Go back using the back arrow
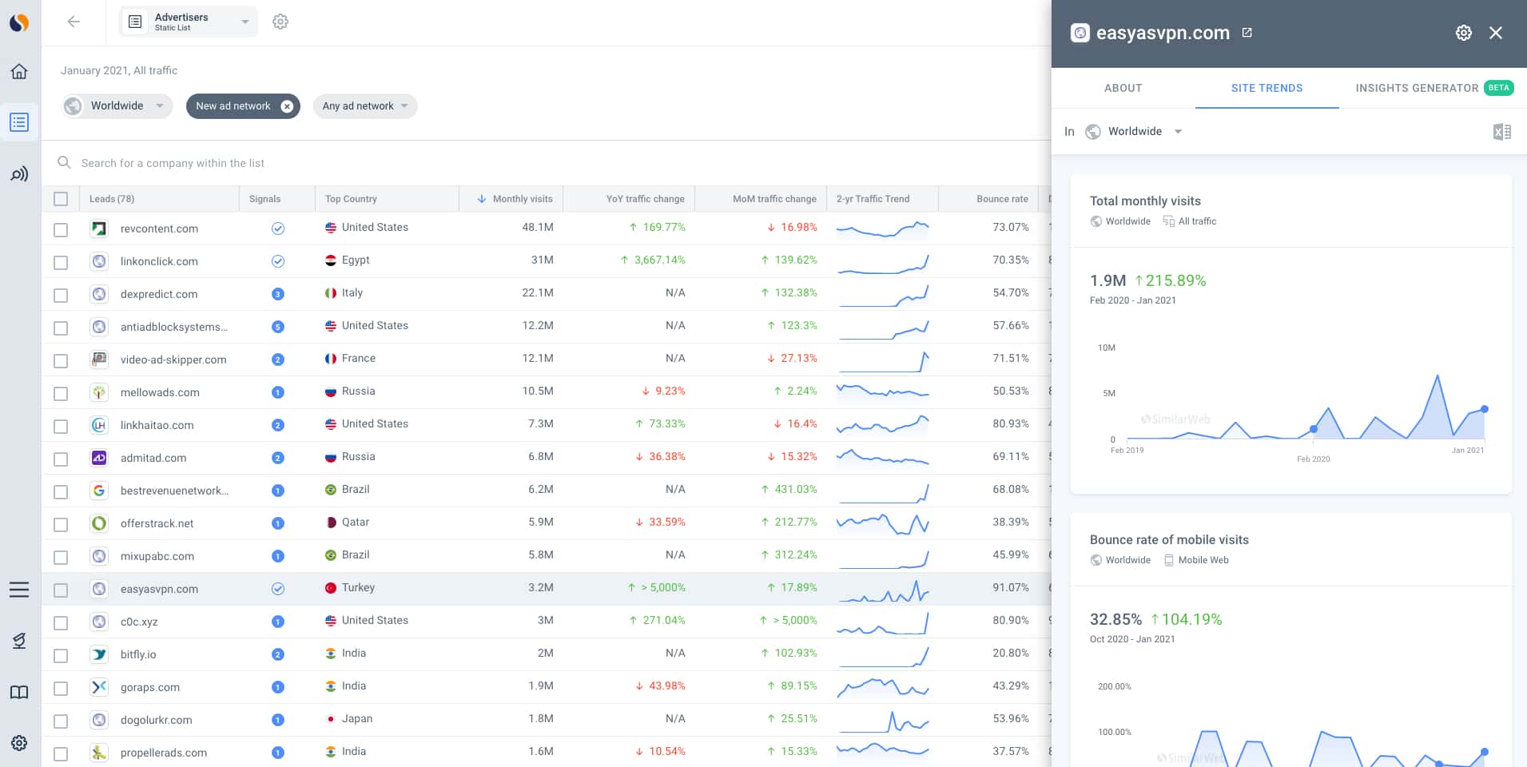Screen dimensions: 1527x767 (74, 22)
